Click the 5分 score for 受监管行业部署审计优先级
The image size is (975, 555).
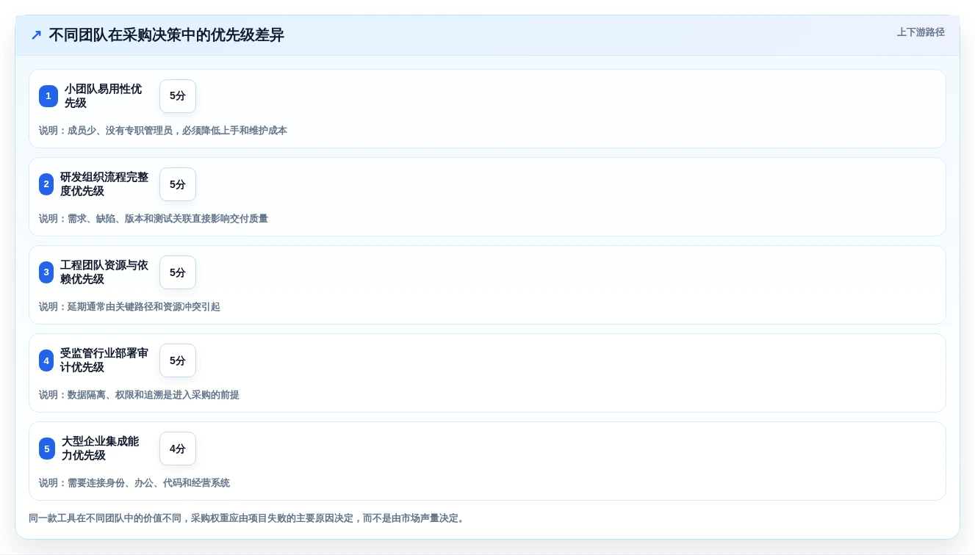click(x=178, y=360)
